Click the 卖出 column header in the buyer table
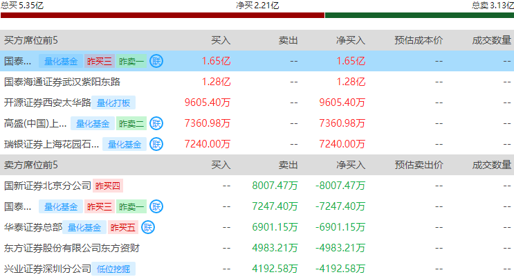Viewport: 514px width, 277px height. click(288, 40)
